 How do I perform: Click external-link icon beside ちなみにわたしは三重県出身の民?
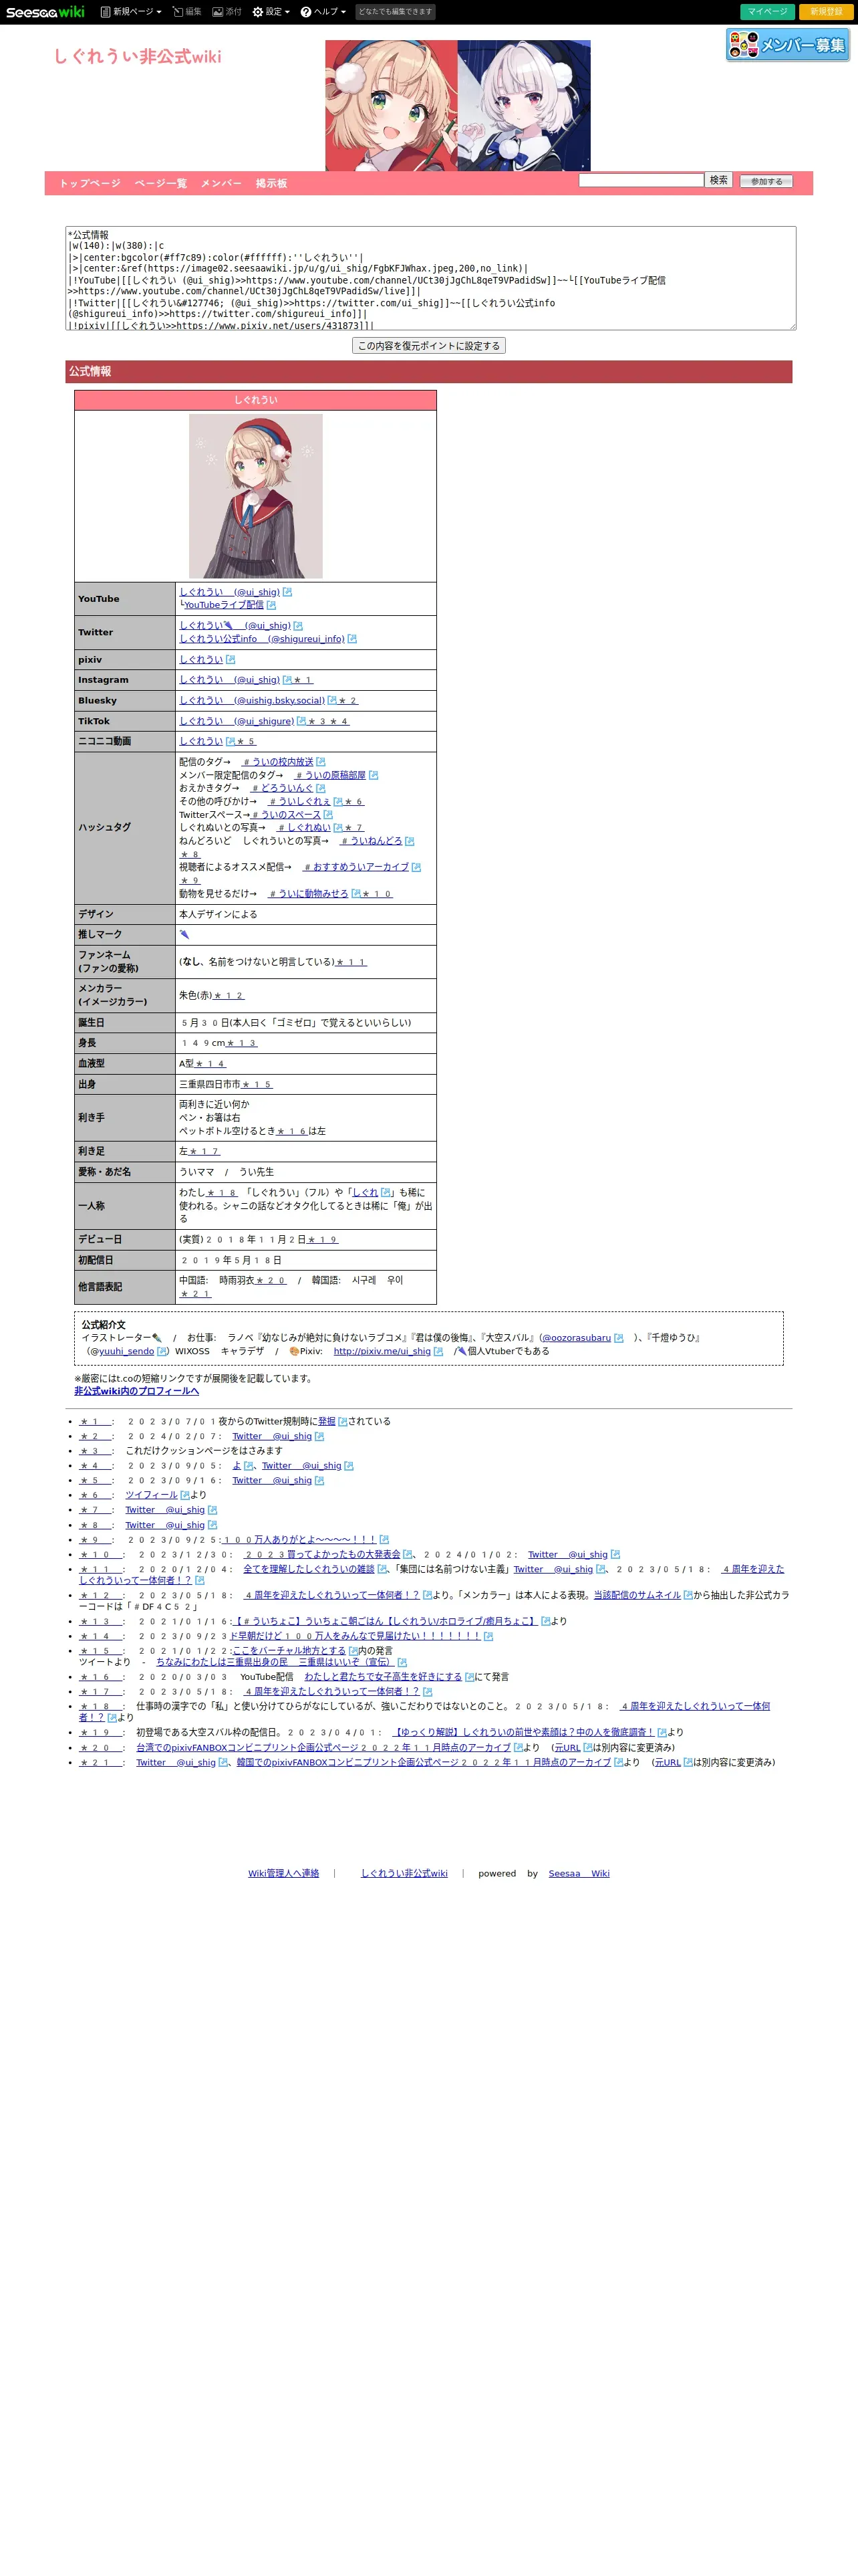402,1663
